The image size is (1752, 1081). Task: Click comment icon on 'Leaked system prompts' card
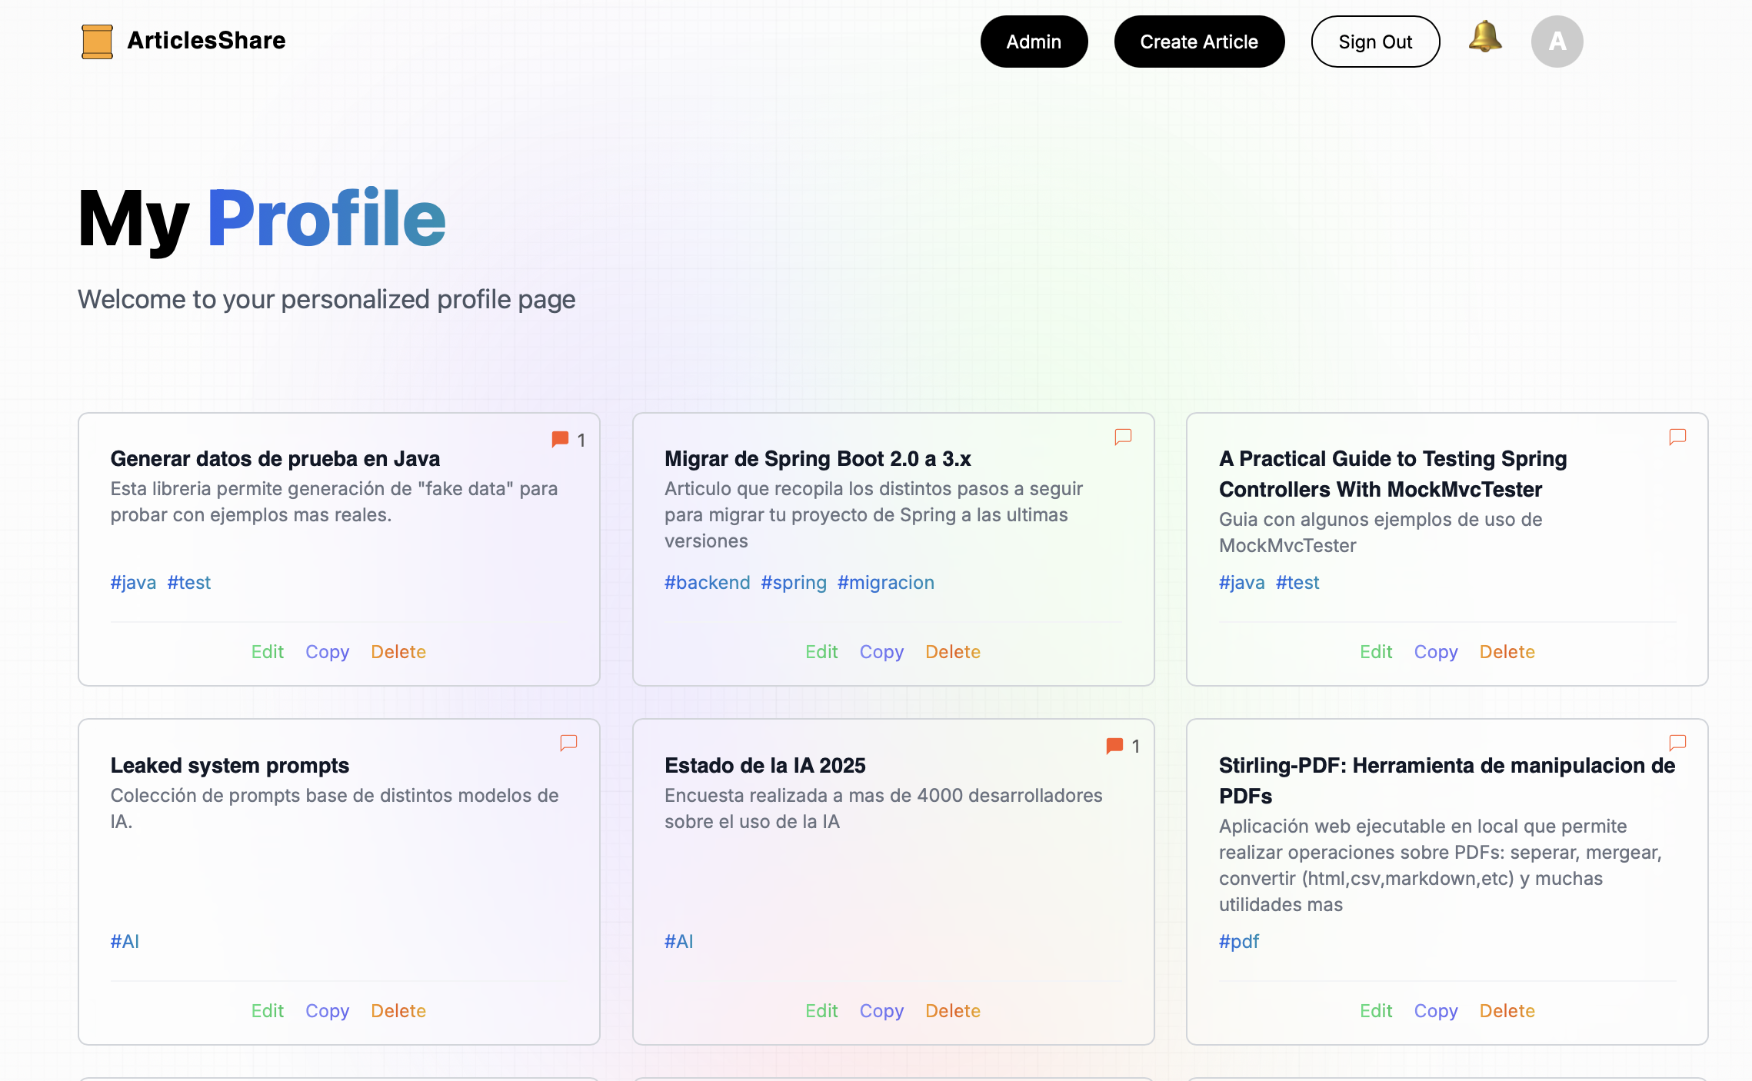(568, 743)
